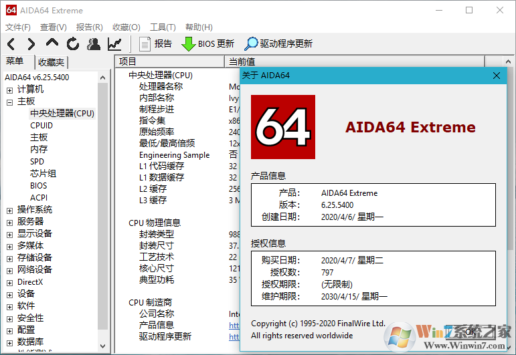This screenshot has height=355, width=516.
Task: Click the 报告 report button
Action: pos(155,44)
